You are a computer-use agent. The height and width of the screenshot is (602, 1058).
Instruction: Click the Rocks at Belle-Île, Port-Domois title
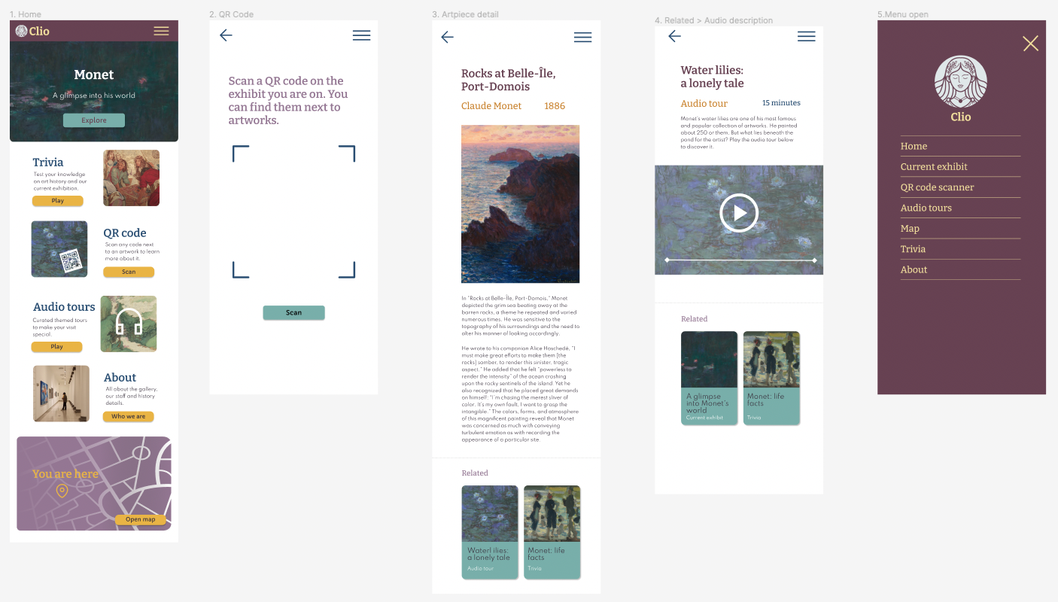click(x=509, y=80)
